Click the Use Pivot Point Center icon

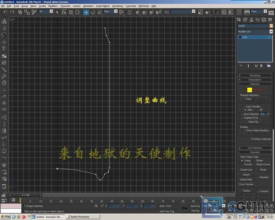coord(121,12)
